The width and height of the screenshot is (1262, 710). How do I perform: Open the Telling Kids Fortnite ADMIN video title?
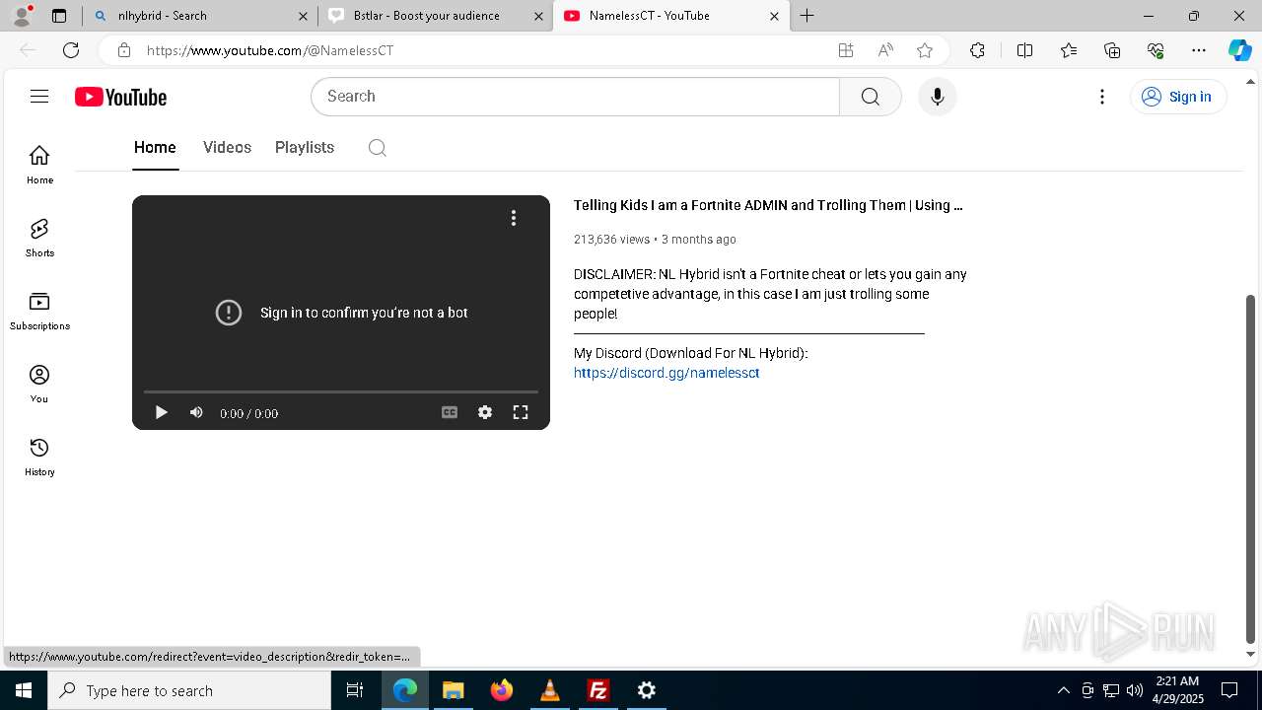(768, 205)
